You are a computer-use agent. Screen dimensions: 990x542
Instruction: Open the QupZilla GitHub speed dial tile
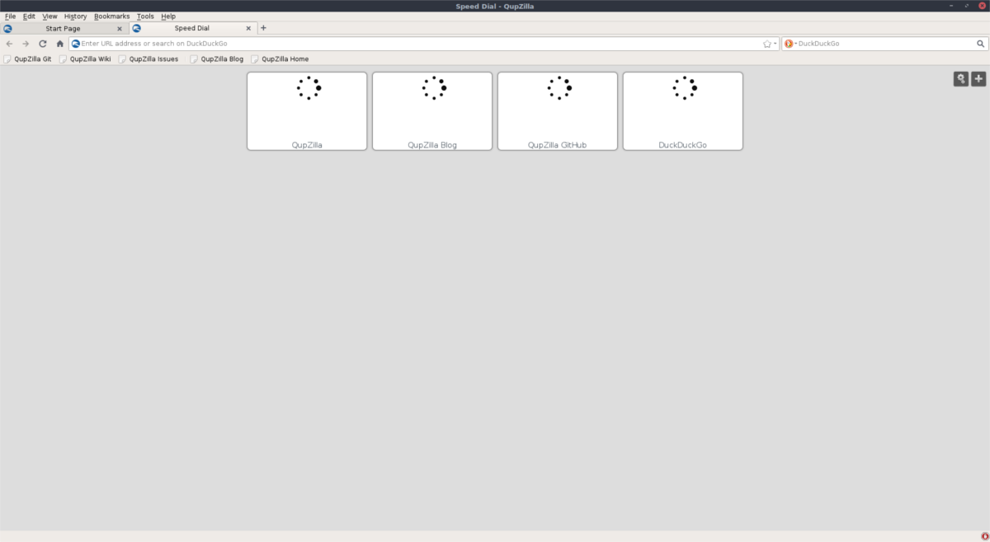[558, 111]
